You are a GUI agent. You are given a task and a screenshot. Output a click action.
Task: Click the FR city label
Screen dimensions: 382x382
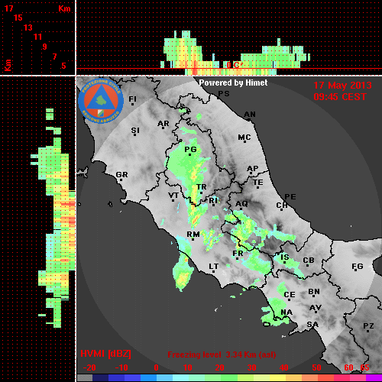238,253
